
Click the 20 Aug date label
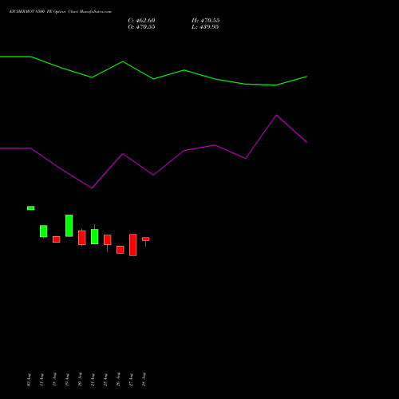point(80,380)
